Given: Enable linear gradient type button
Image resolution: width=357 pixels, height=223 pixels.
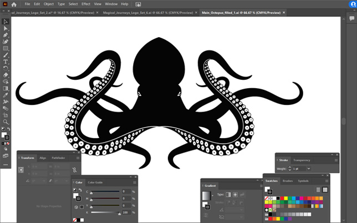Looking at the screenshot, I should [x=228, y=195].
